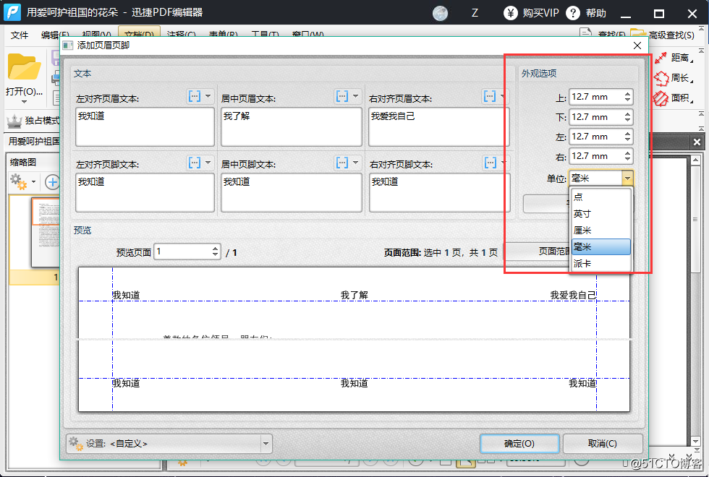The width and height of the screenshot is (709, 477).
Task: Click scroll-down arrow of document scrollbar
Action: [x=696, y=442]
